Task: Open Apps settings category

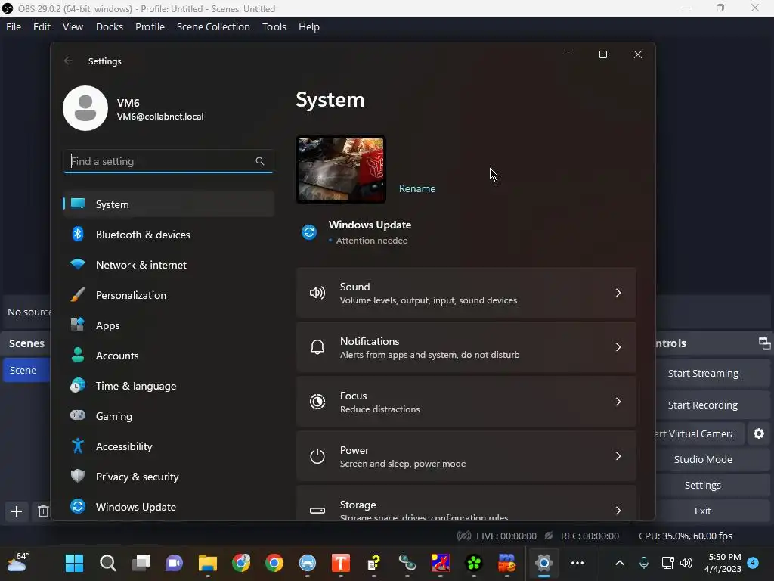Action: coord(169,325)
